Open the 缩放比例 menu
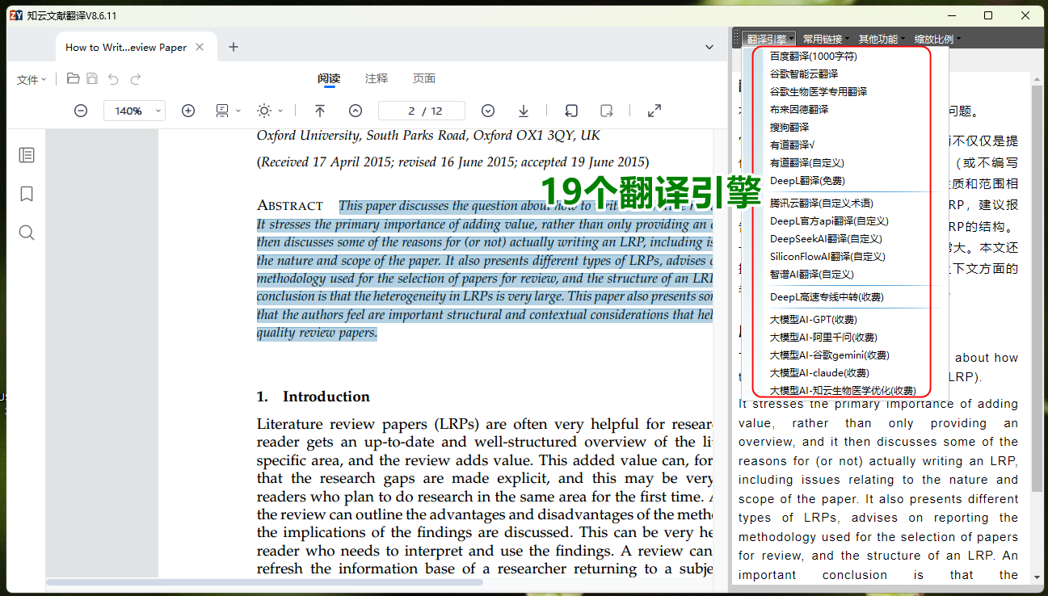This screenshot has height=596, width=1048. click(936, 39)
